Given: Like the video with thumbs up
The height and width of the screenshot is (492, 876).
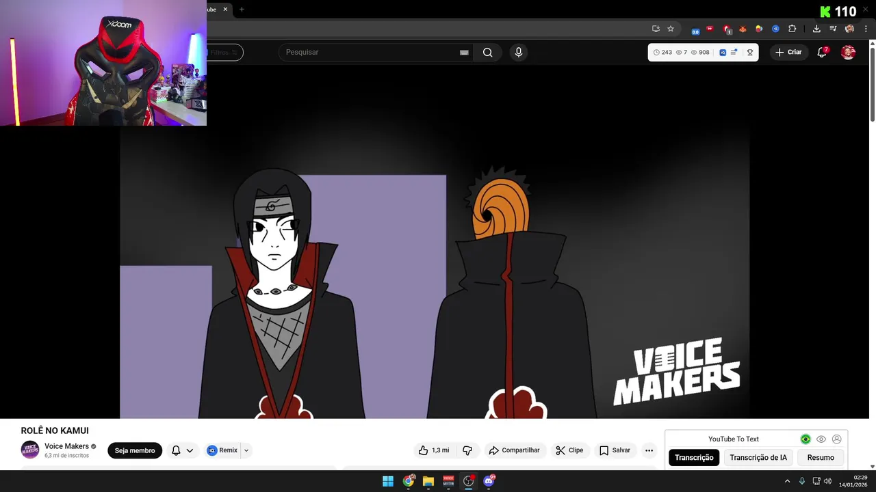Looking at the screenshot, I should coord(433,450).
